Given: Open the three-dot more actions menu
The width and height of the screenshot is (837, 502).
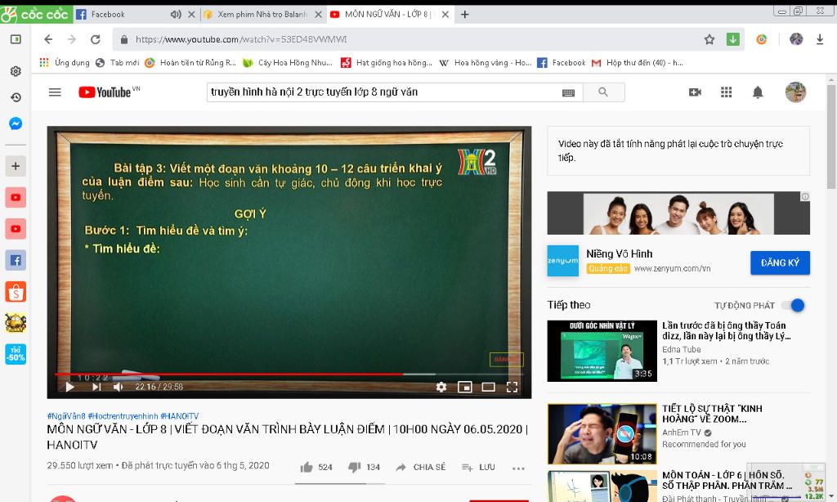Looking at the screenshot, I should (x=518, y=468).
